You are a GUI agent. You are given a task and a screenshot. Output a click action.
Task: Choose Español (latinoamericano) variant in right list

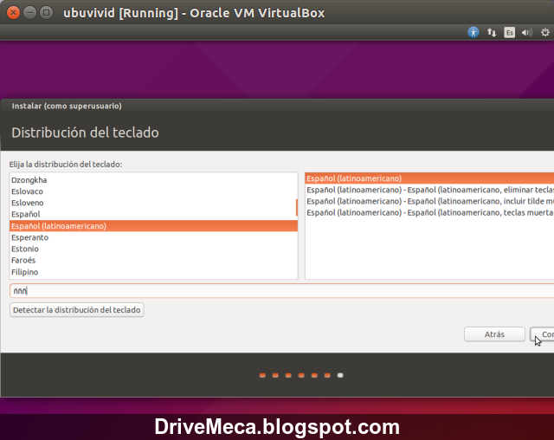(x=429, y=178)
